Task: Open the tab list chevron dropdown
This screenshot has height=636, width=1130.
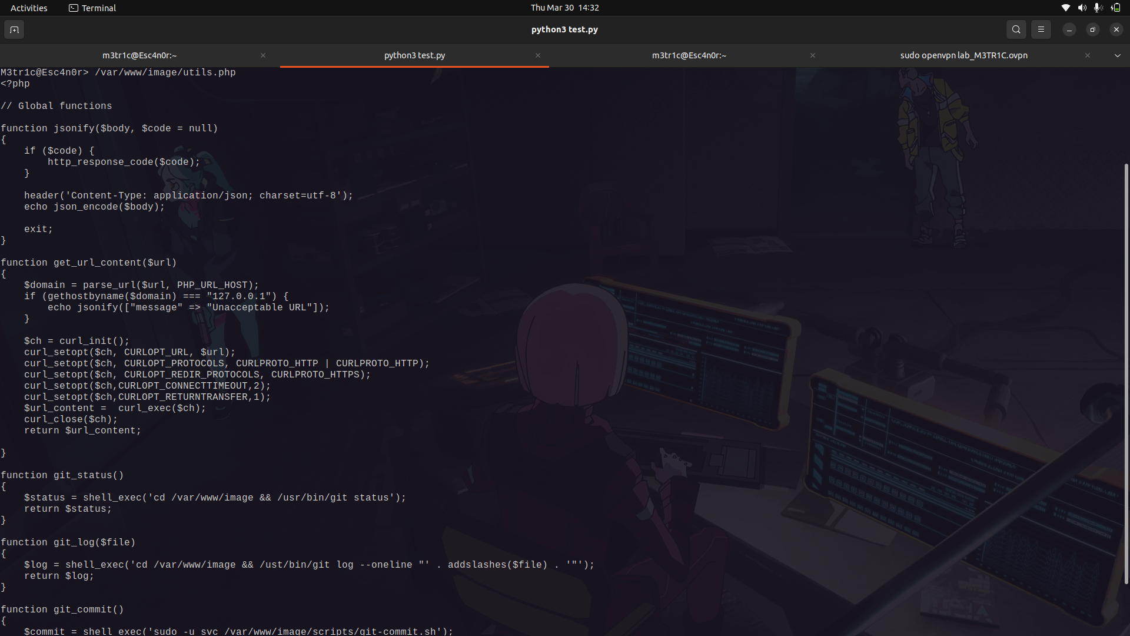Action: point(1118,55)
